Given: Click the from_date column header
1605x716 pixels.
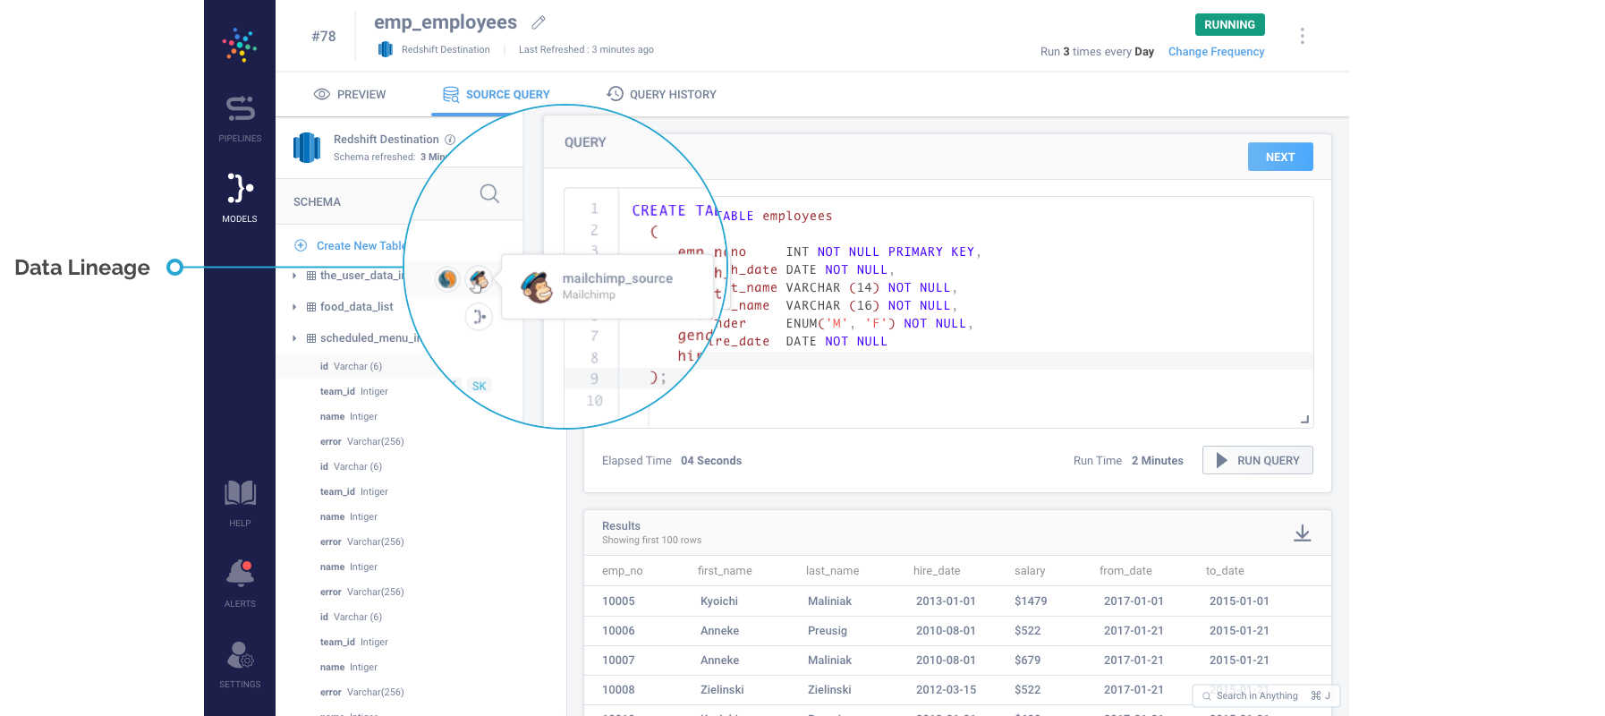Looking at the screenshot, I should click(x=1125, y=571).
